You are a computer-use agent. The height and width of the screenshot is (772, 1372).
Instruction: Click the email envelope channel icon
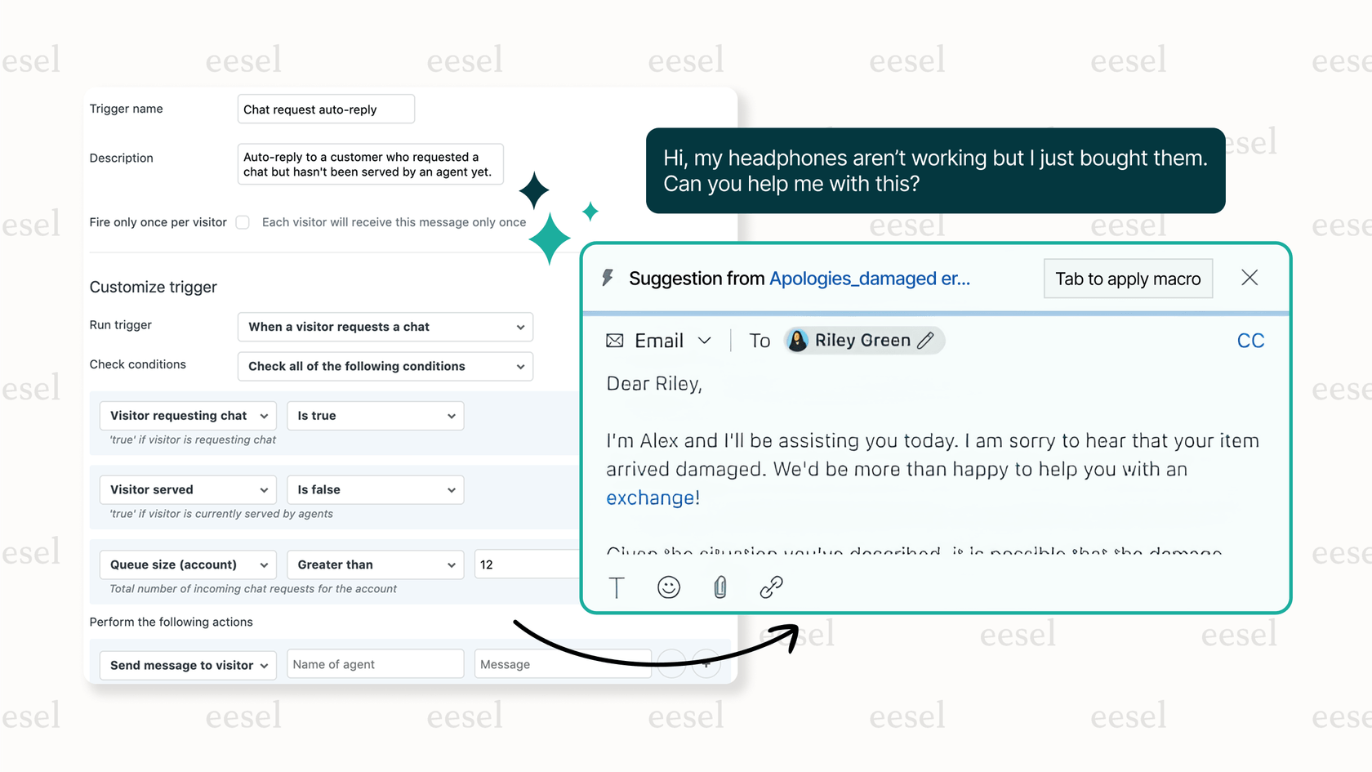pyautogui.click(x=614, y=340)
